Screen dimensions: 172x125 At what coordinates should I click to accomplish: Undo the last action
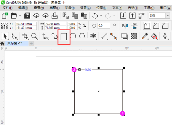[x=95, y=15]
